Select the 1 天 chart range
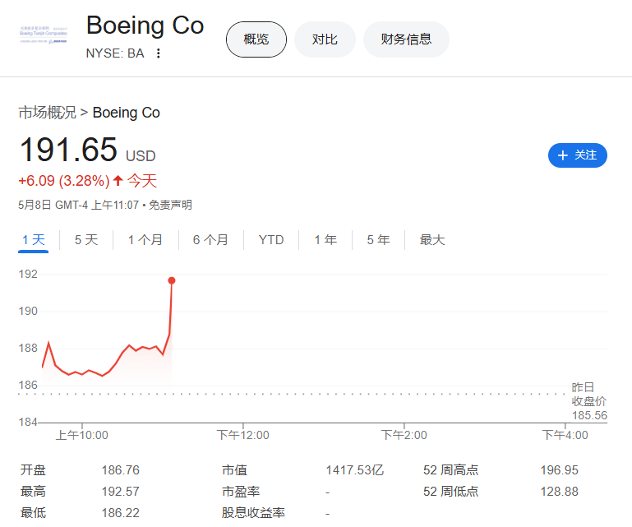This screenshot has height=527, width=632. coord(34,240)
